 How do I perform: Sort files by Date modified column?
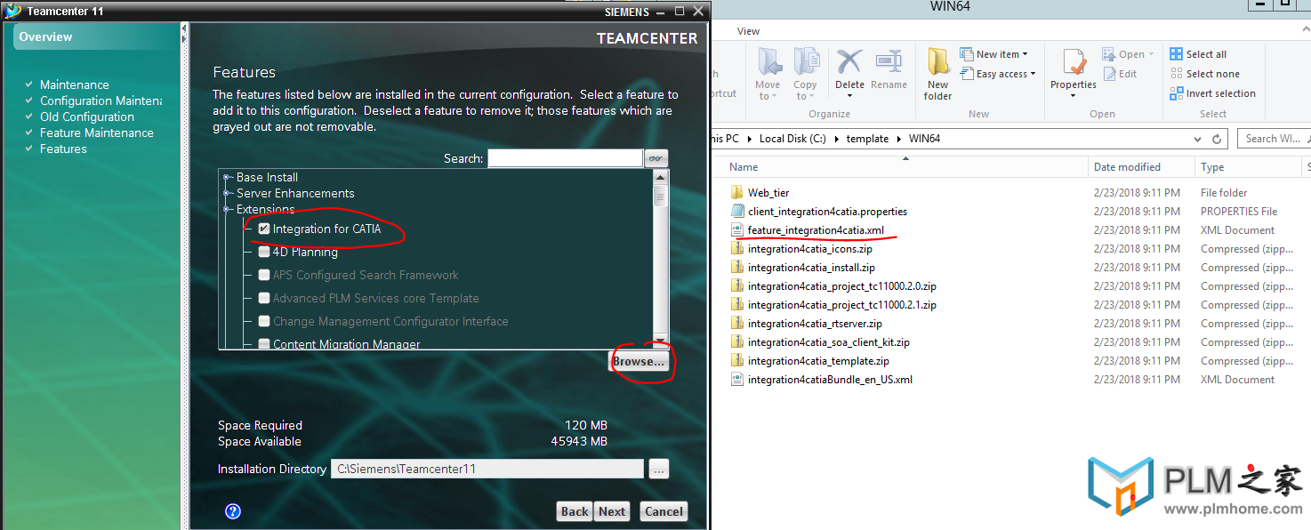tap(1127, 167)
